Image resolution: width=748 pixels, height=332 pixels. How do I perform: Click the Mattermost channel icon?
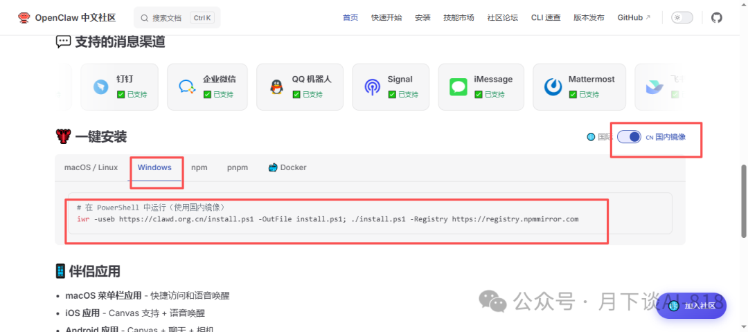[553, 86]
